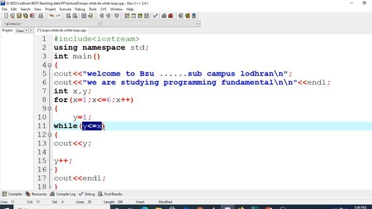372x209 pixels.
Task: Click the blue icon beside Replace
Action: 84,16
